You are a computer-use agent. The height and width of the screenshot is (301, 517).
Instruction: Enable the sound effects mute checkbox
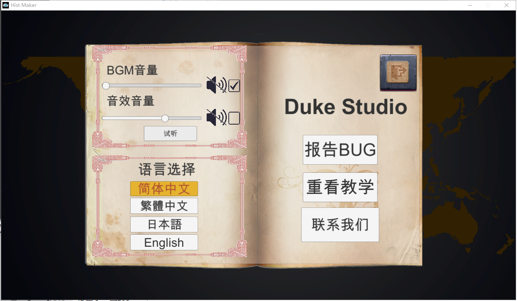234,118
